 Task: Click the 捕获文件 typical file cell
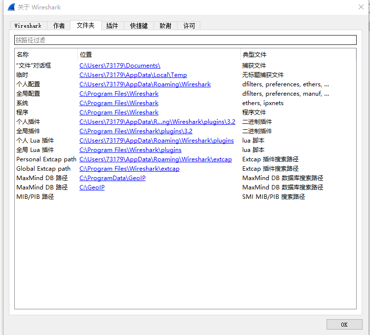(x=254, y=65)
